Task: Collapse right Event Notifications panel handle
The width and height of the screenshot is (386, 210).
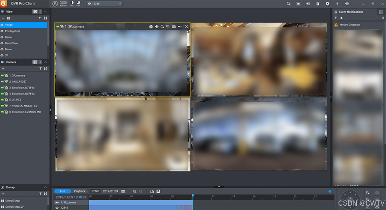Action: [x=331, y=97]
